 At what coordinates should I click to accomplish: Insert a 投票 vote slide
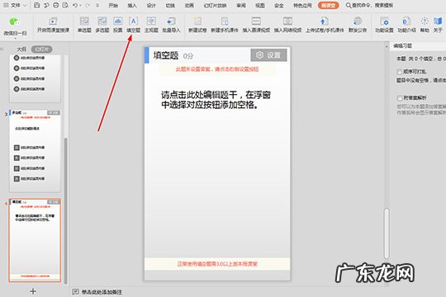[x=117, y=25]
